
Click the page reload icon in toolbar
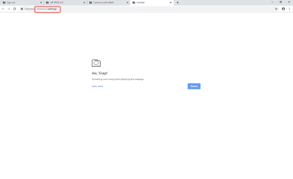tap(15, 9)
